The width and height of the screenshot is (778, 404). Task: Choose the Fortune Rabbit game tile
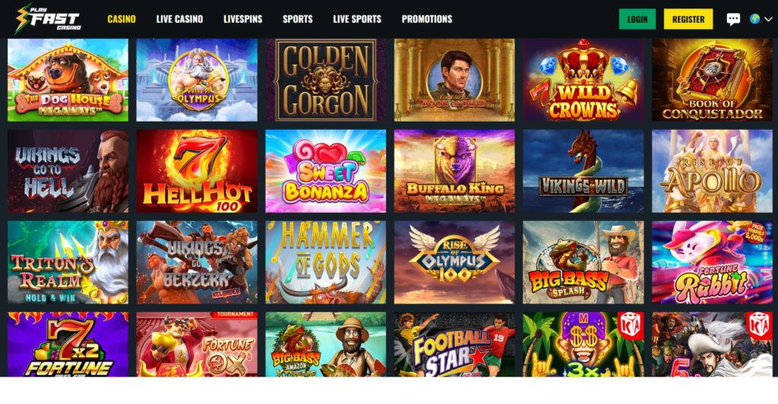coord(712,262)
